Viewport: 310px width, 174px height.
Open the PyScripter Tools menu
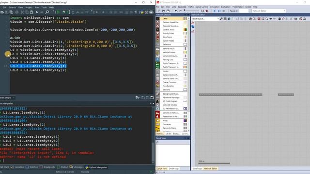coord(44,8)
